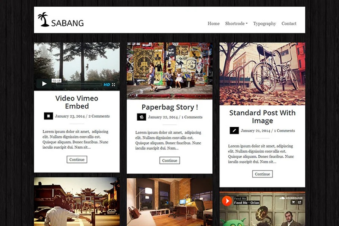This screenshot has height=226, width=339.
Task: Click the SoundCloud share icon
Action: [300, 203]
